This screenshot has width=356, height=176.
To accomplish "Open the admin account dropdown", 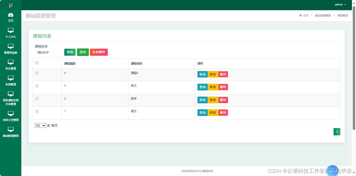I will [x=340, y=4].
